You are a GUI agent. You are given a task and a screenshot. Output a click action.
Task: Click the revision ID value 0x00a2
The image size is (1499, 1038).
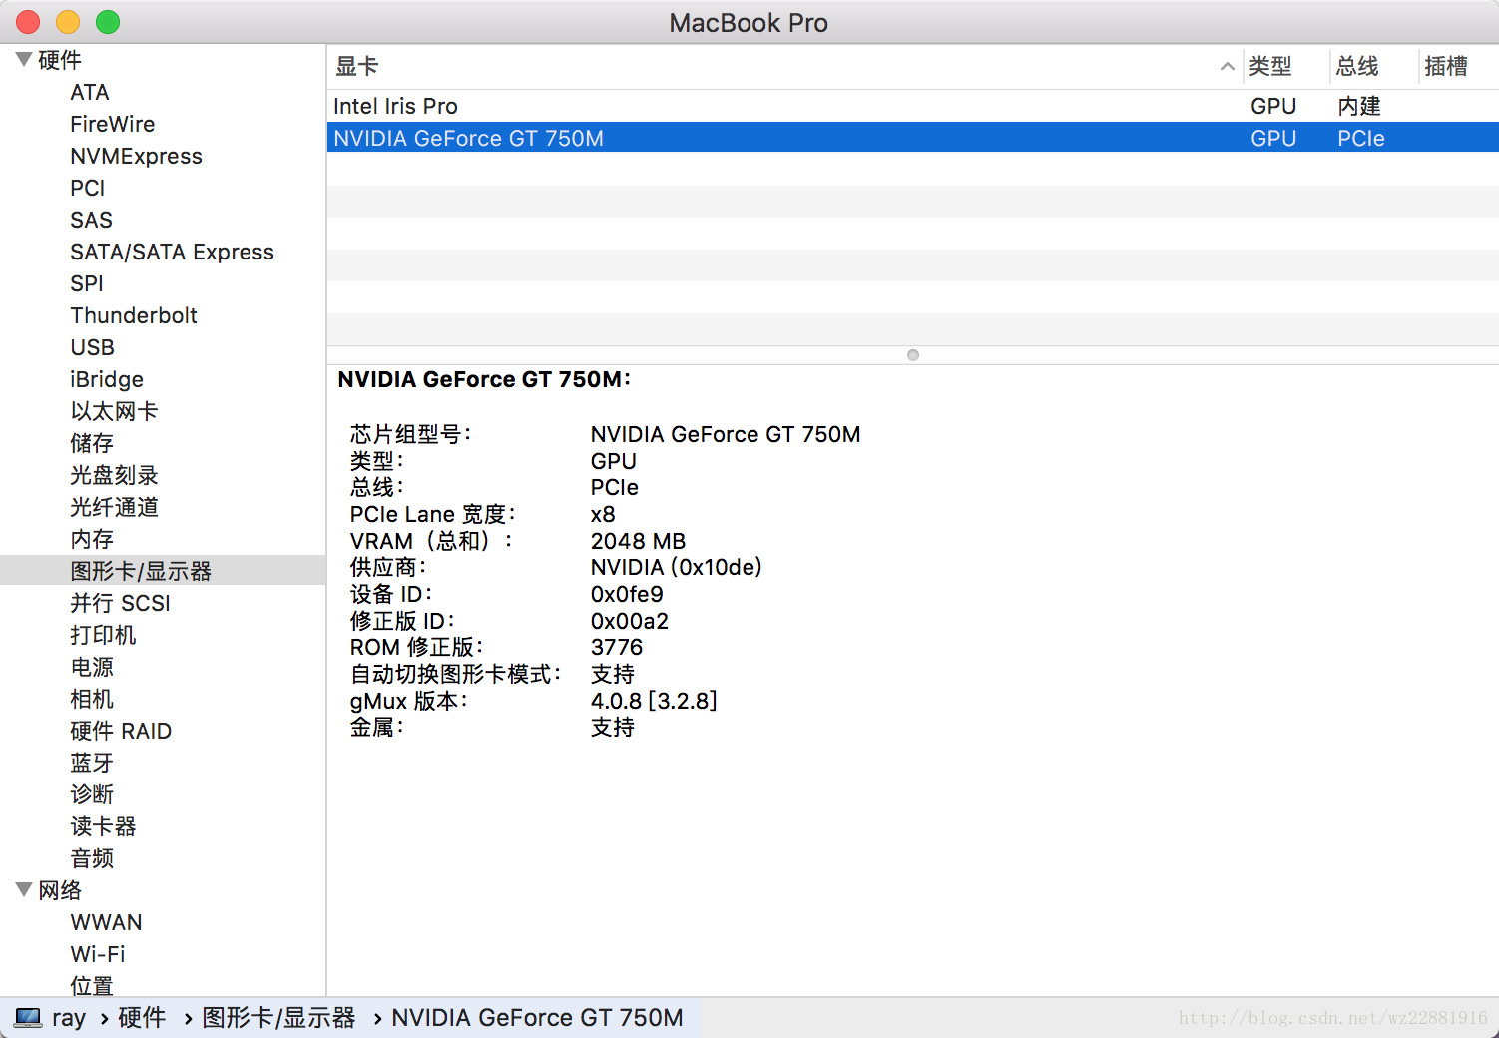[x=630, y=621]
